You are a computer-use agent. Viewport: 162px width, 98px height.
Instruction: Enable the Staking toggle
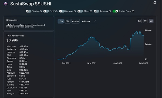click(29, 11)
